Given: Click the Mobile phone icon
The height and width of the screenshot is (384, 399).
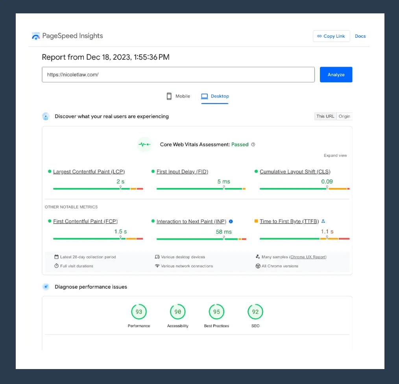Looking at the screenshot, I should (x=169, y=96).
